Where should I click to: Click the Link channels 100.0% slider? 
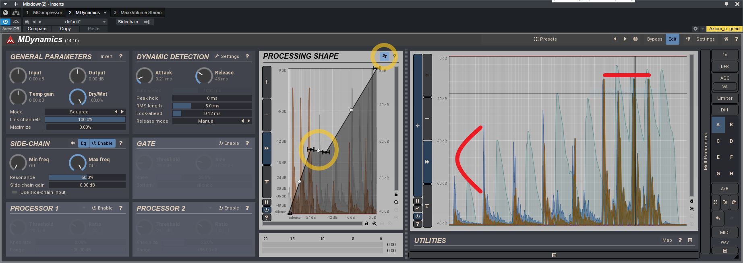click(85, 119)
